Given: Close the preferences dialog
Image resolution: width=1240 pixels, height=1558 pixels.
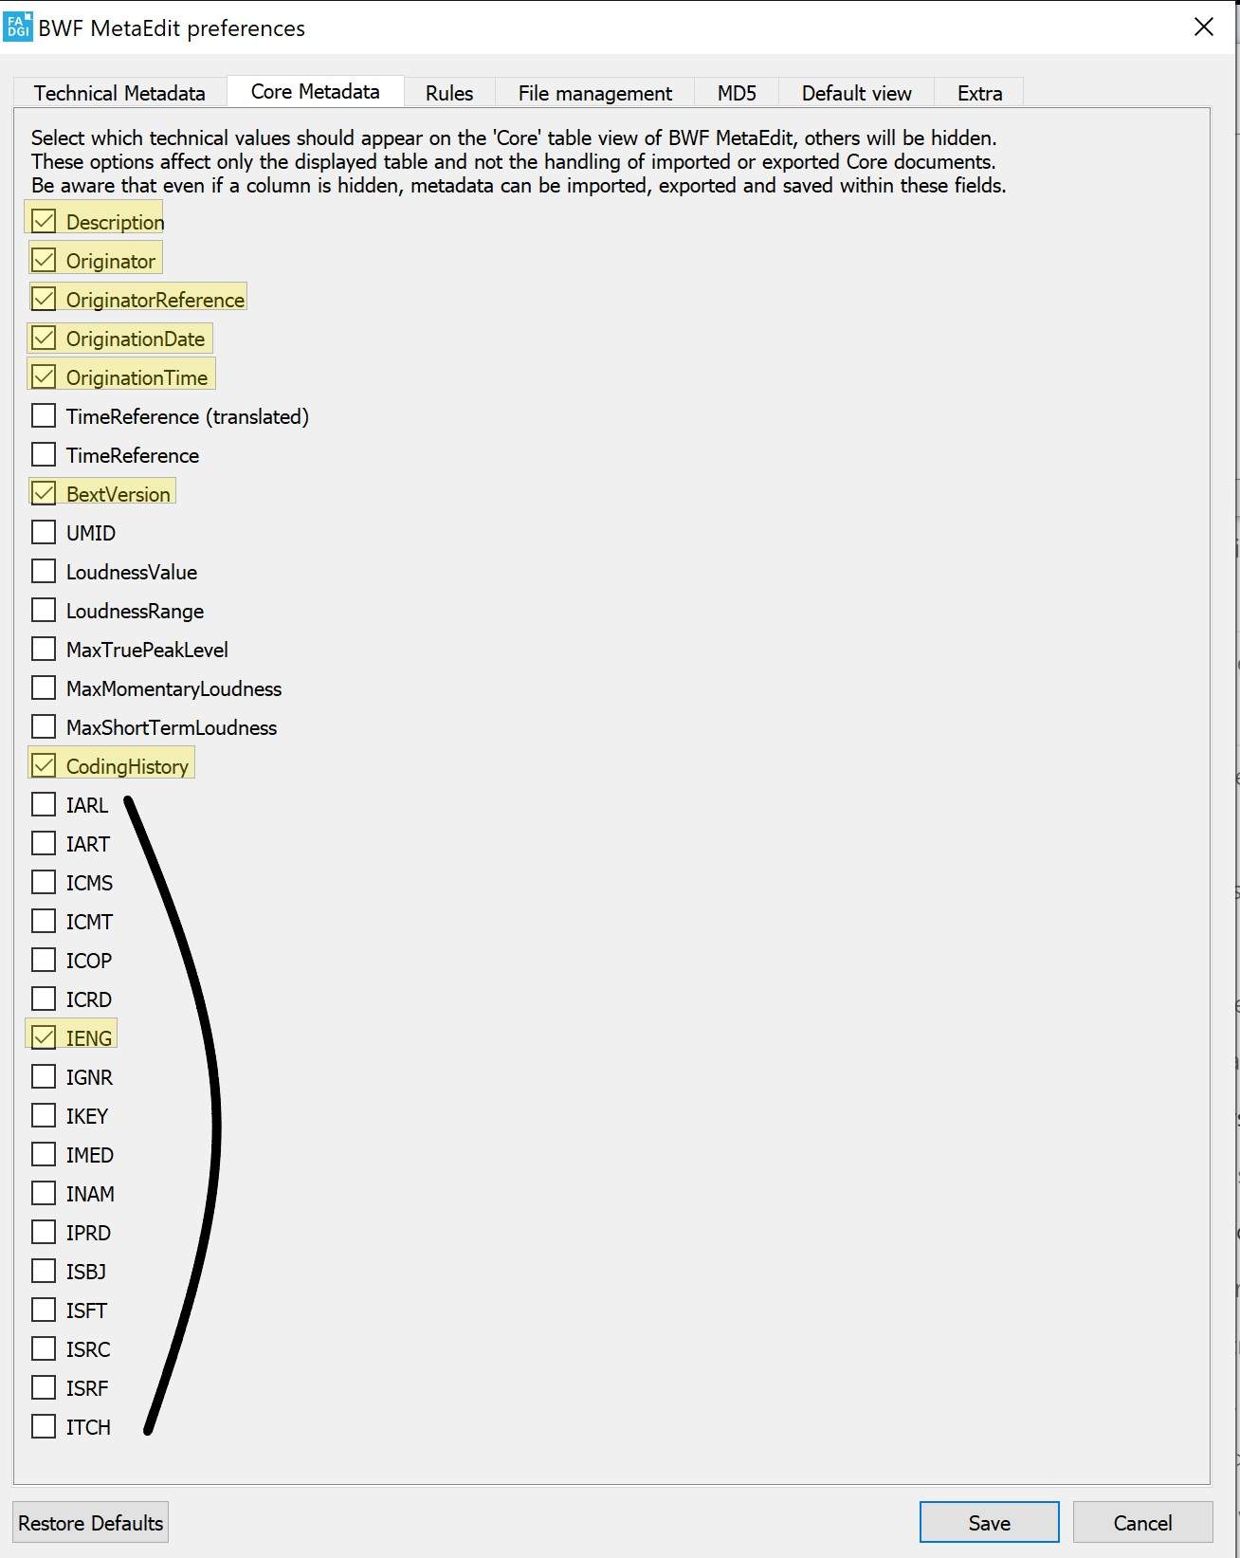Looking at the screenshot, I should click(x=1203, y=27).
